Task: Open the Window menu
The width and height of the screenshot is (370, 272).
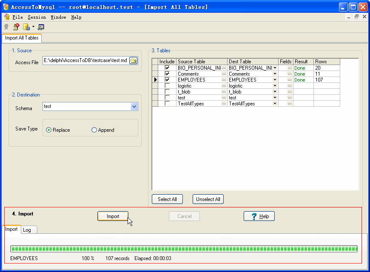Action: 58,17
